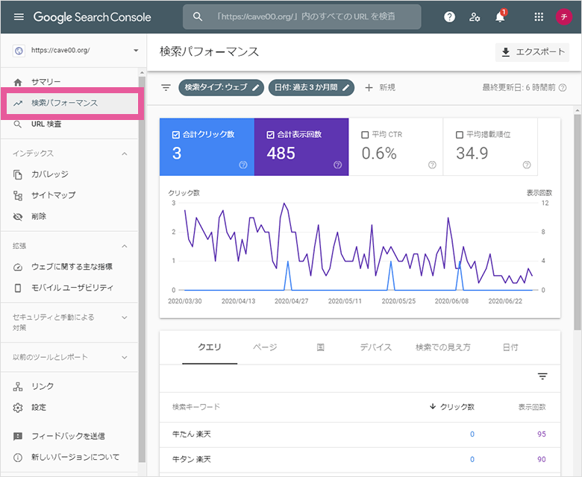Open the hamburger main menu

[19, 17]
